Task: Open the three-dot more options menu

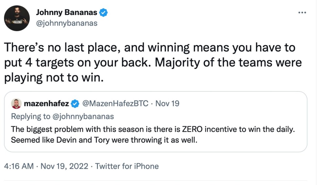Action: click(302, 12)
